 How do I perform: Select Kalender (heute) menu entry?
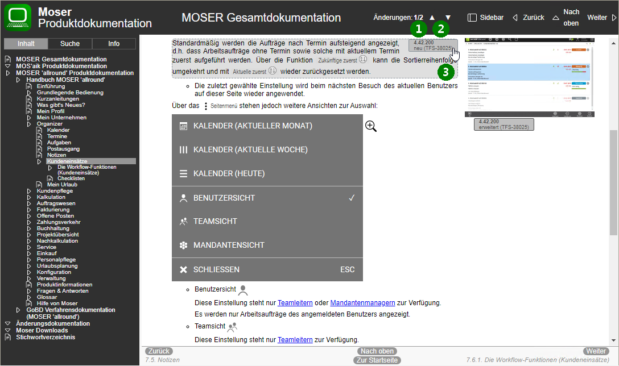[267, 173]
